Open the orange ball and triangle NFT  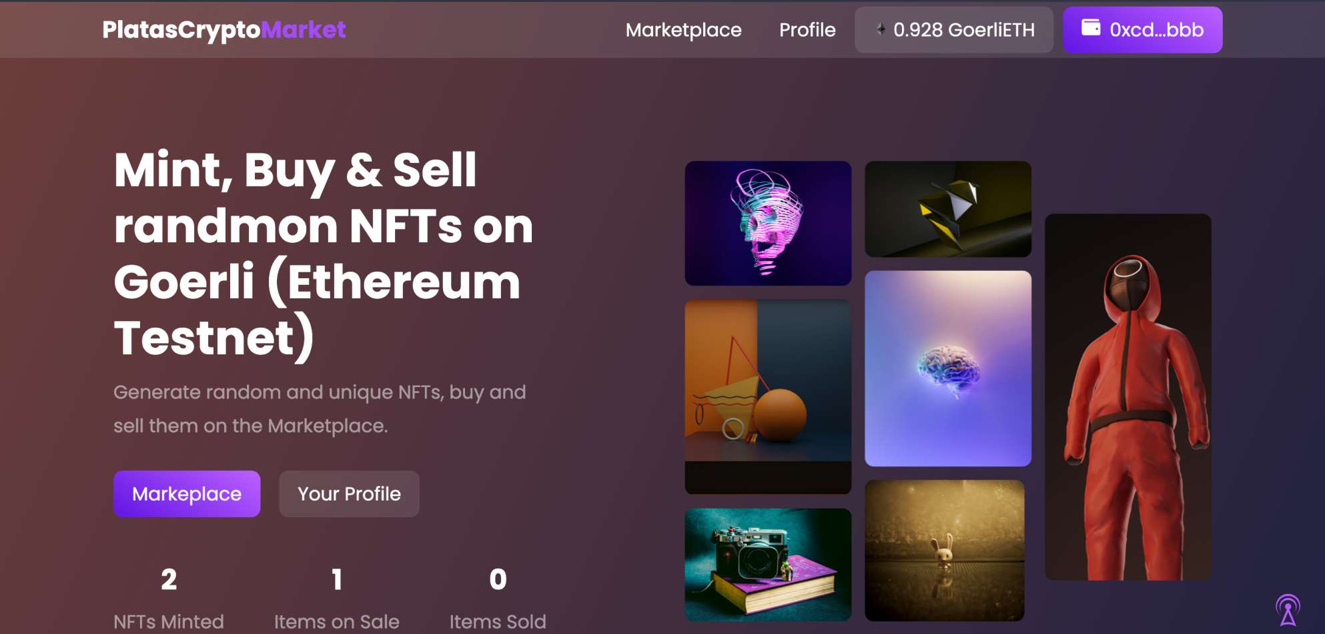[x=768, y=394]
